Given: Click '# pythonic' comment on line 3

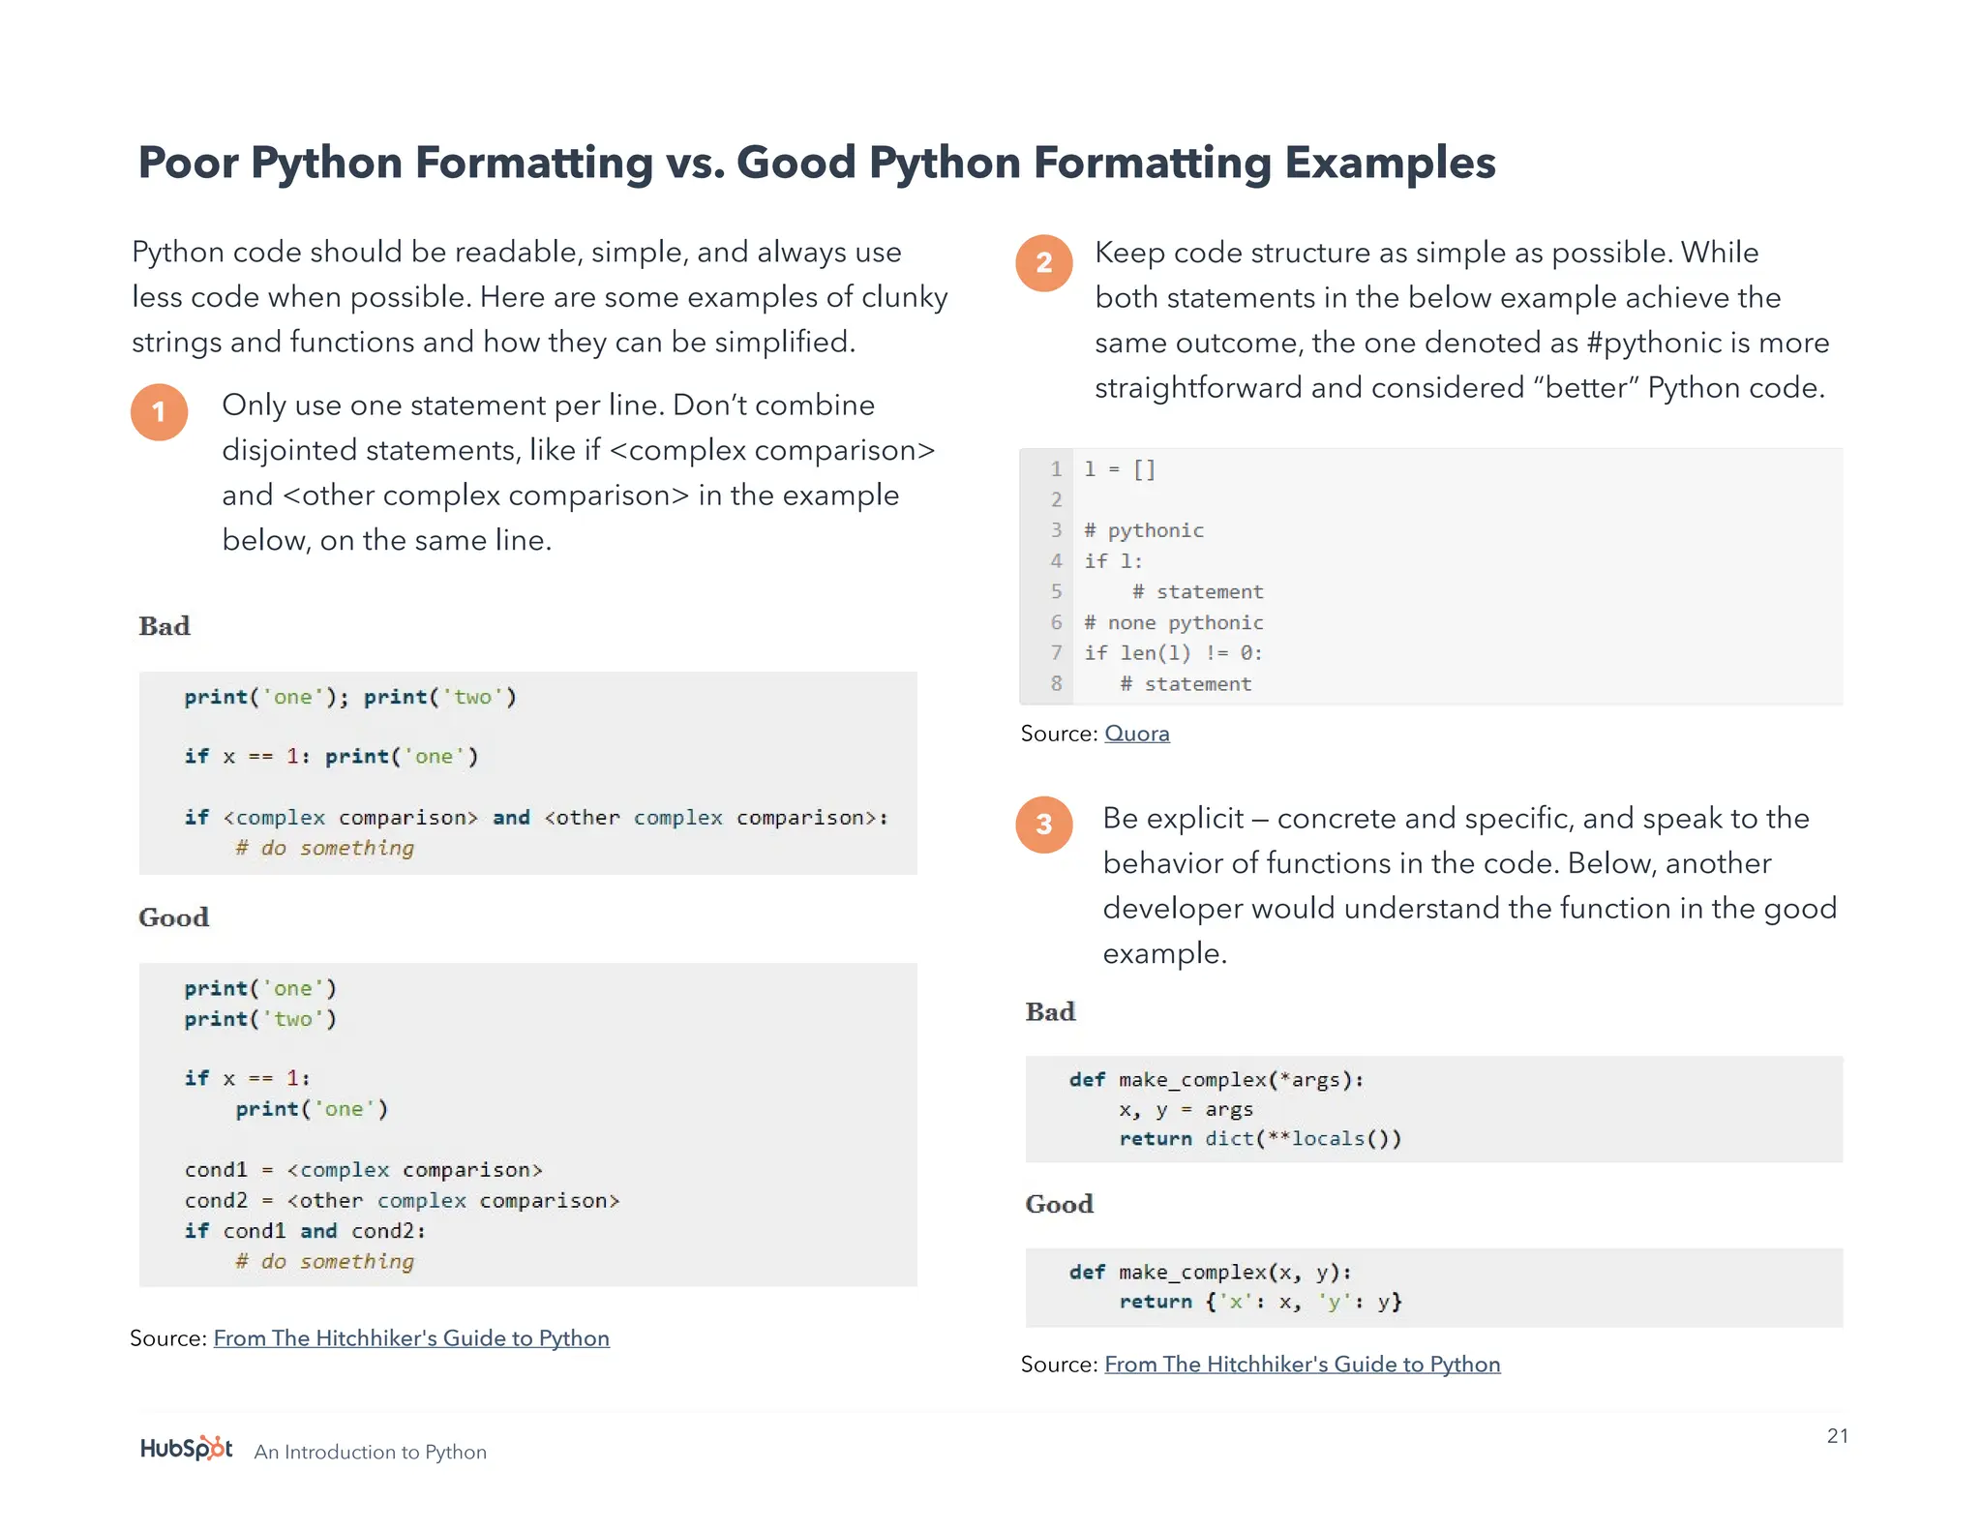Looking at the screenshot, I should click(1144, 530).
